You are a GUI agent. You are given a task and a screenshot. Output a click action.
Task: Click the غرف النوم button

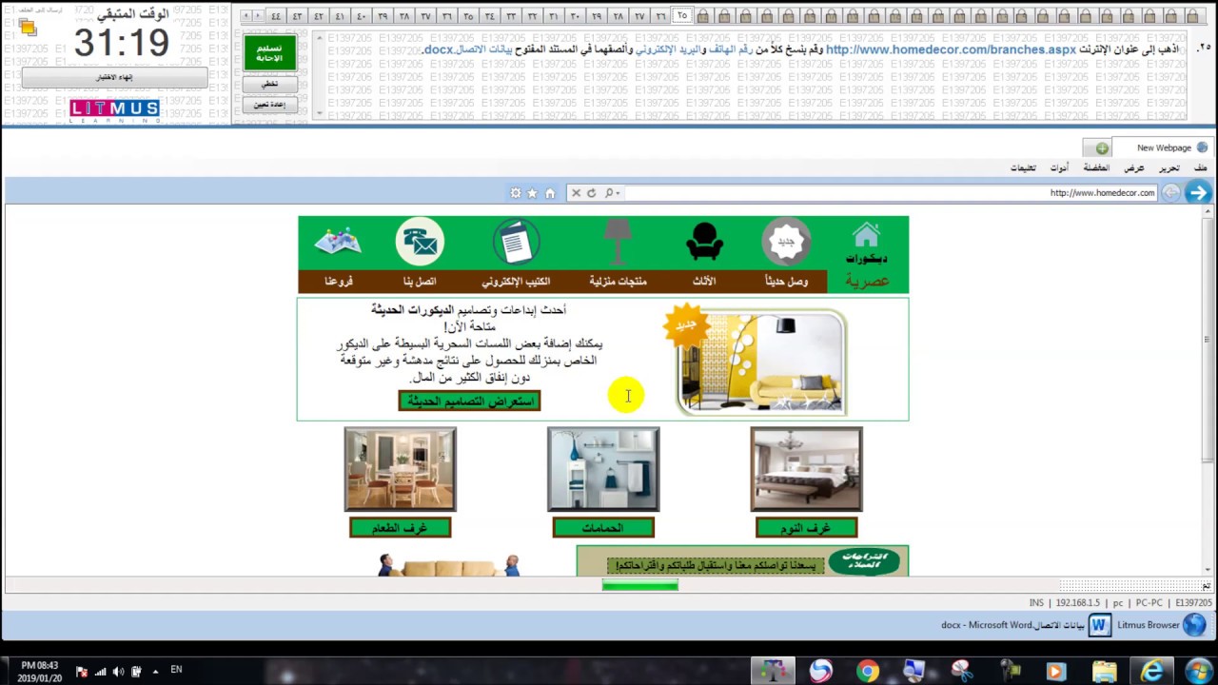tap(806, 528)
